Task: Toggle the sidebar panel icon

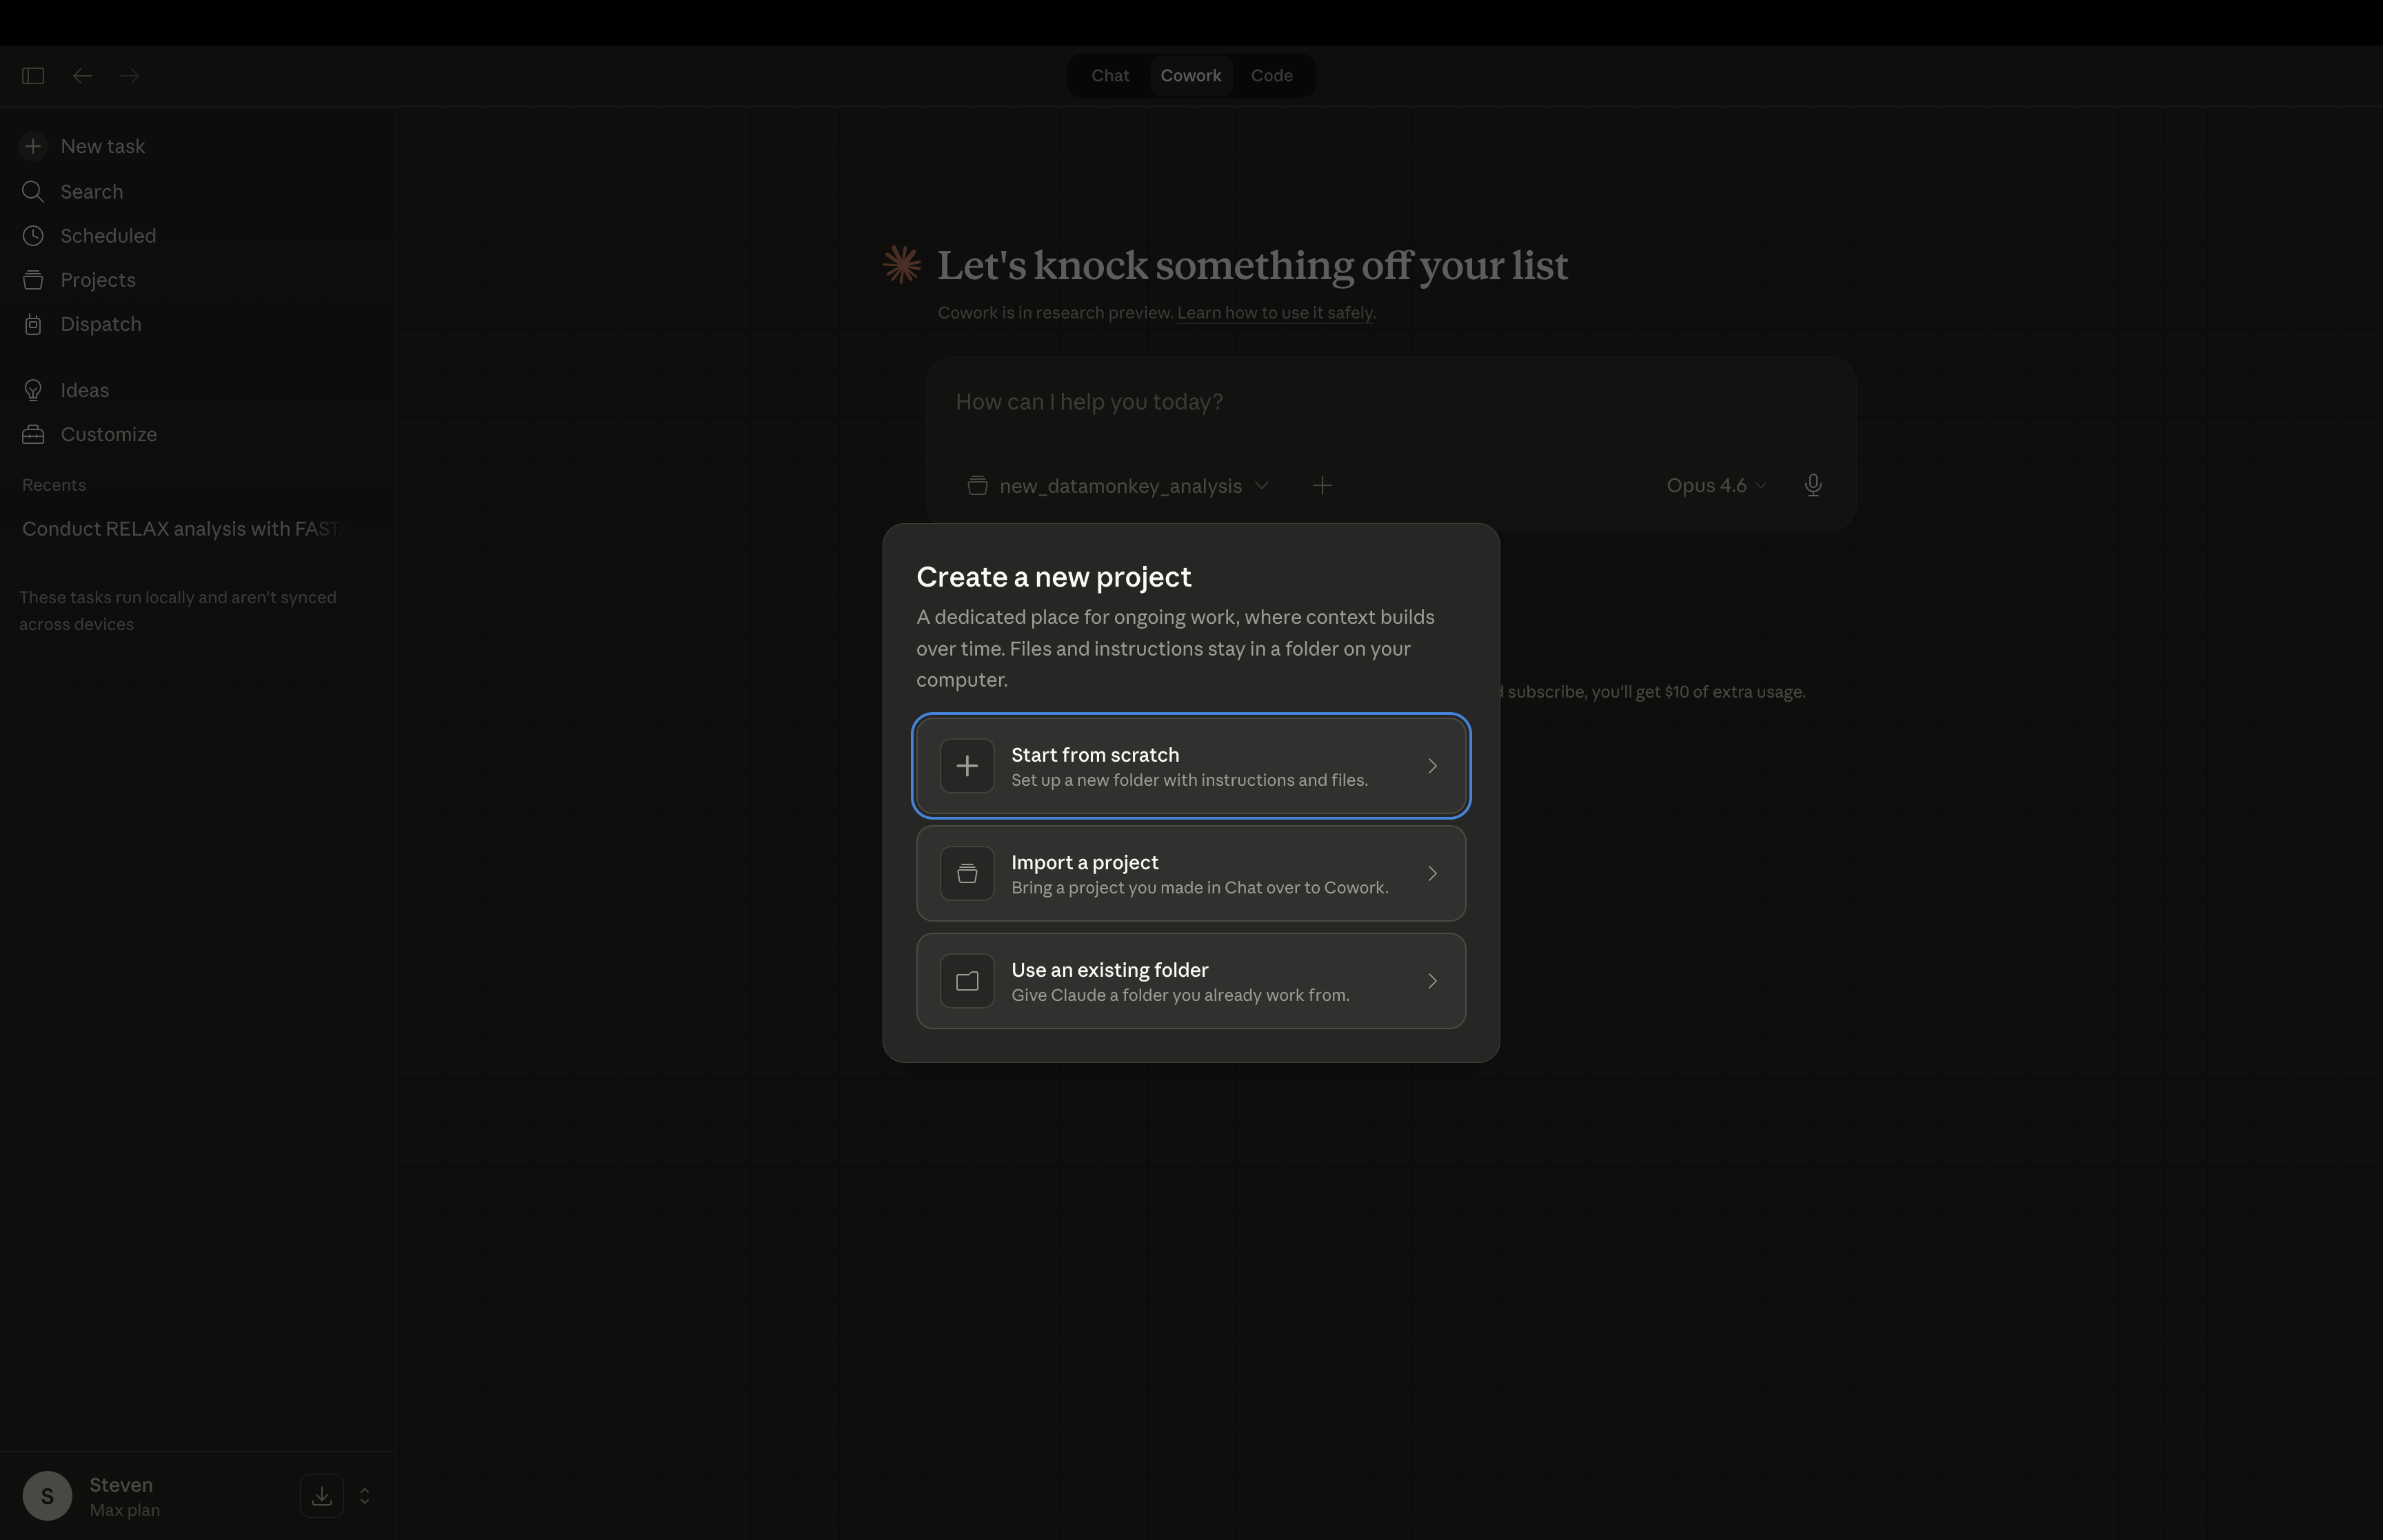Action: click(33, 76)
